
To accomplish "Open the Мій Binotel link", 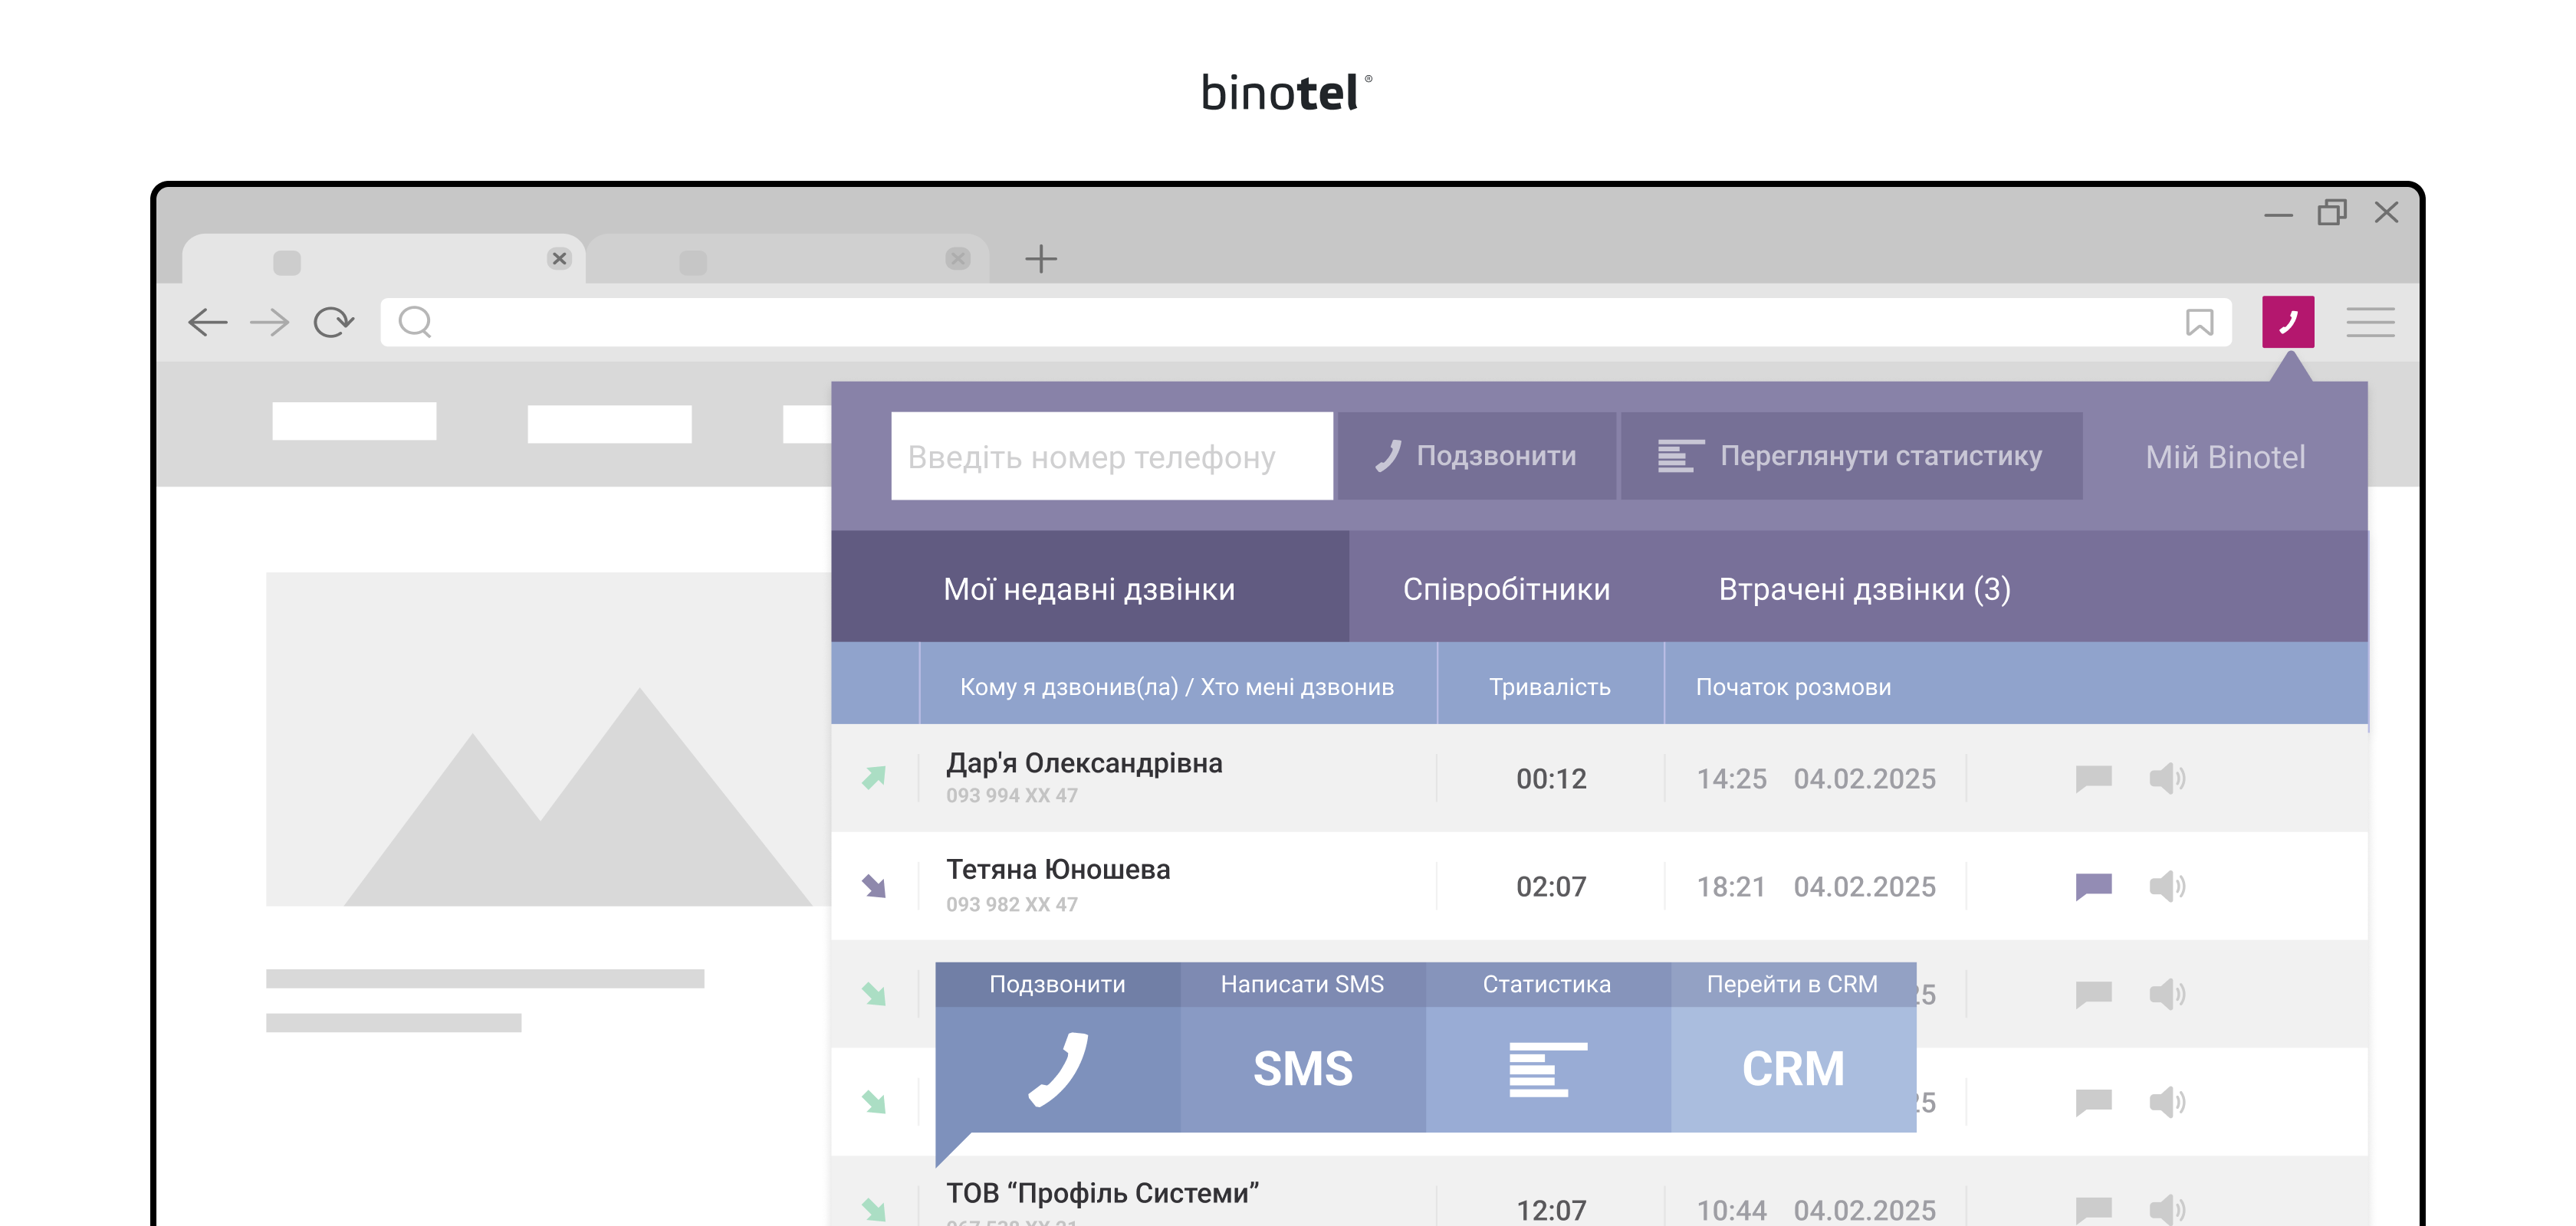I will tap(2225, 457).
